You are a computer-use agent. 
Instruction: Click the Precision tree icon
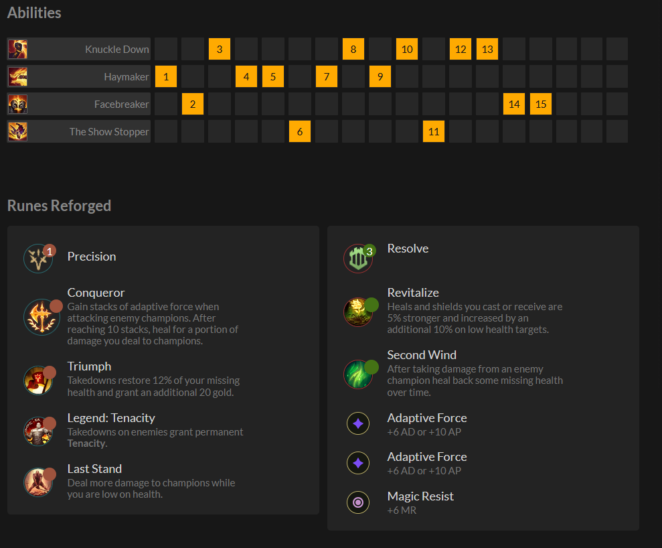[x=38, y=259]
